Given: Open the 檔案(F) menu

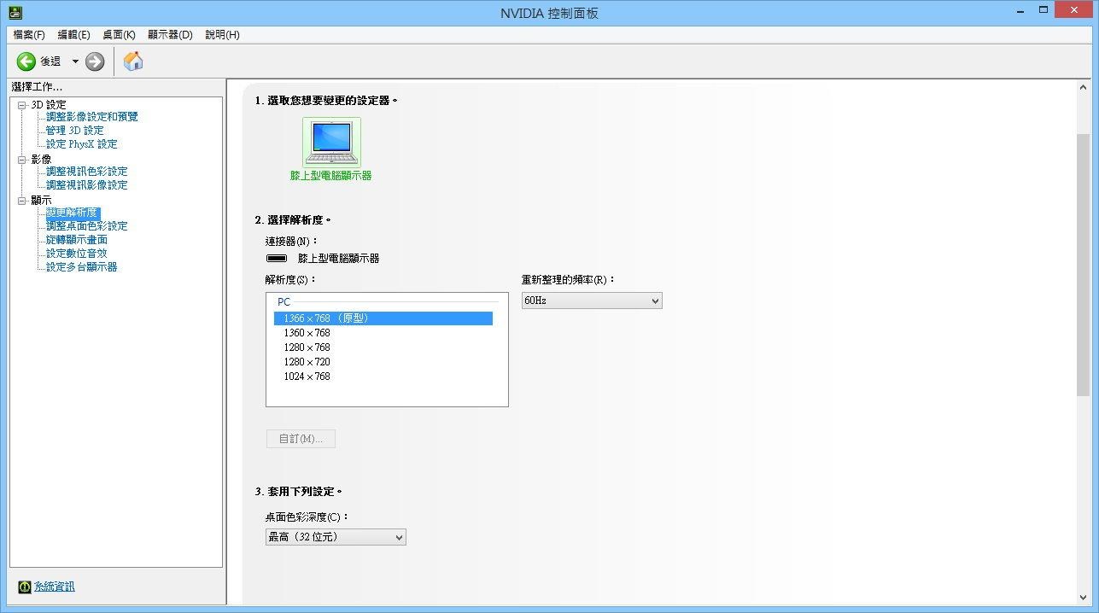Looking at the screenshot, I should (x=29, y=35).
